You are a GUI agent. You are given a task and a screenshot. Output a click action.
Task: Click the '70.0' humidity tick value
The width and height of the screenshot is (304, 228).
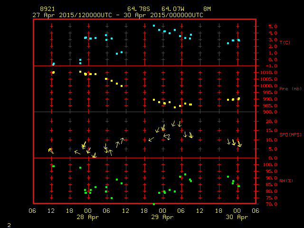coord(271,204)
